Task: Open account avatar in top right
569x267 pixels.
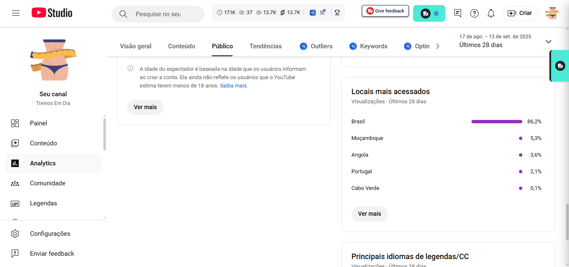Action: coord(552,13)
